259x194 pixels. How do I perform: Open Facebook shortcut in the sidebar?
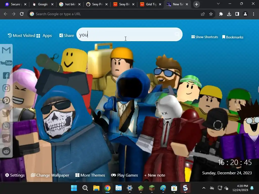click(x=6, y=76)
